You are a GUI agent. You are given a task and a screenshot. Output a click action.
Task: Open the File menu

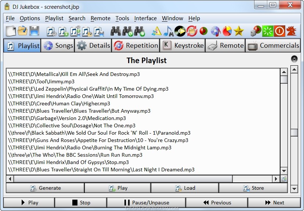coord(10,18)
